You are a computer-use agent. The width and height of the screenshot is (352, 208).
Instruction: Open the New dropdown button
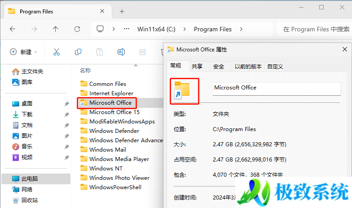23,52
